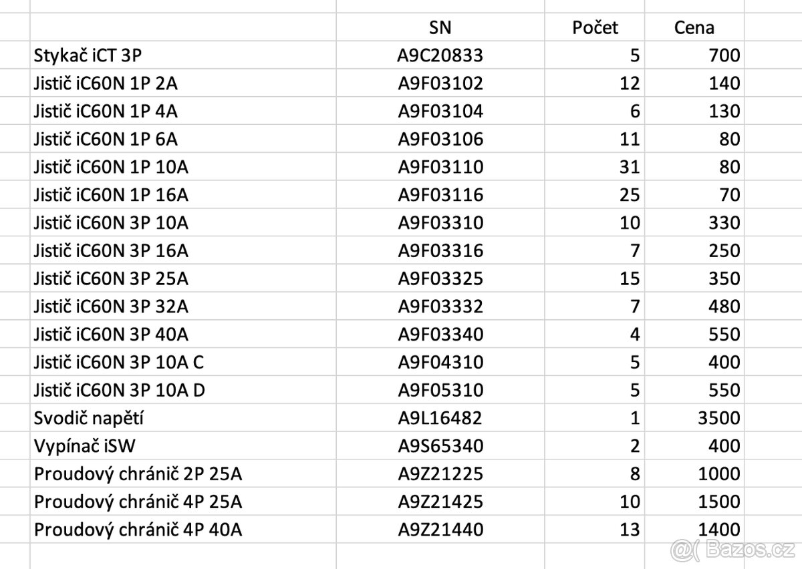
Task: Select the A9F03325 serial cell
Action: pos(440,278)
